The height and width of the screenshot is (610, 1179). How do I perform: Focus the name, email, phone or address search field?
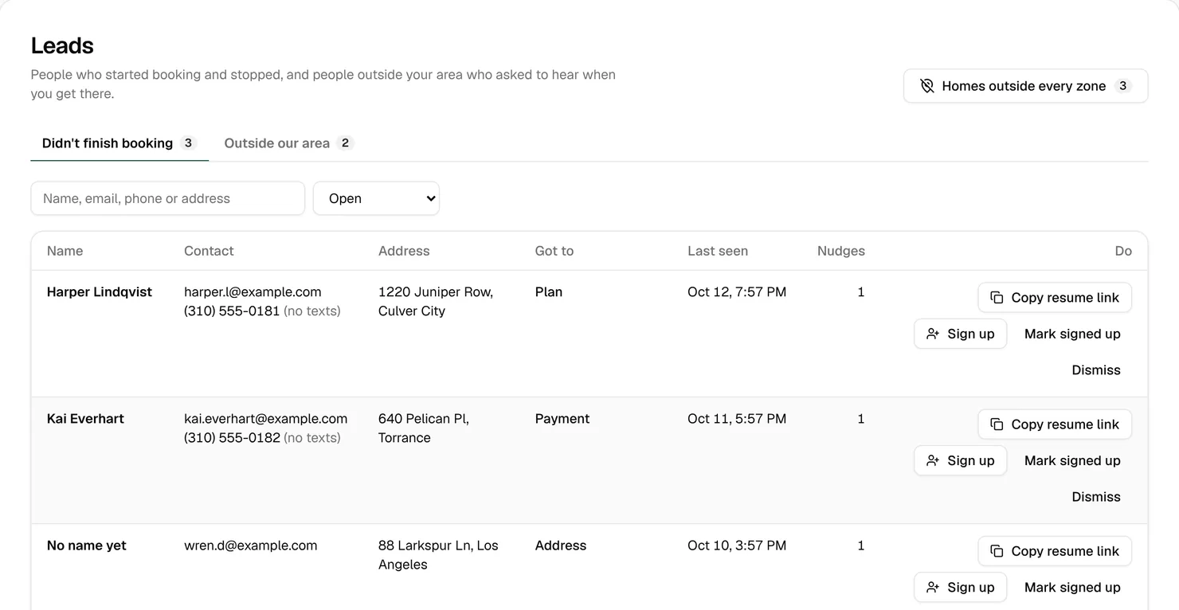pyautogui.click(x=168, y=198)
